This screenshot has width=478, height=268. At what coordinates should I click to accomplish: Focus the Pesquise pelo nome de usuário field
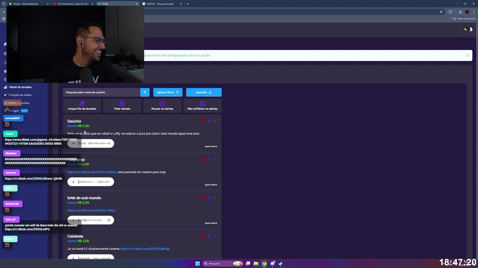[x=102, y=92]
